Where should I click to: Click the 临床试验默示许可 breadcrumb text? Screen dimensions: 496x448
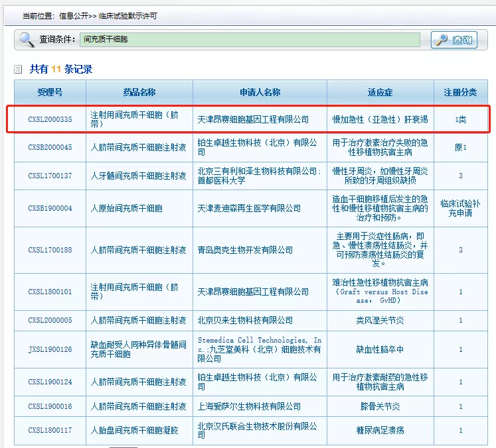click(127, 16)
